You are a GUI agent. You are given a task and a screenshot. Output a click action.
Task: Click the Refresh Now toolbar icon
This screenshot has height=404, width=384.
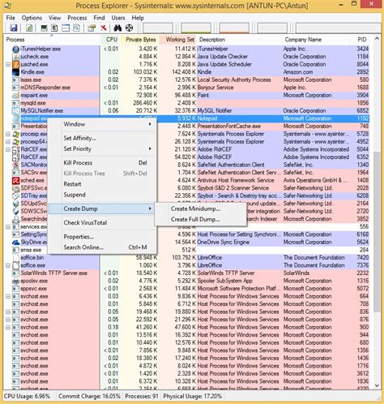(x=29, y=28)
